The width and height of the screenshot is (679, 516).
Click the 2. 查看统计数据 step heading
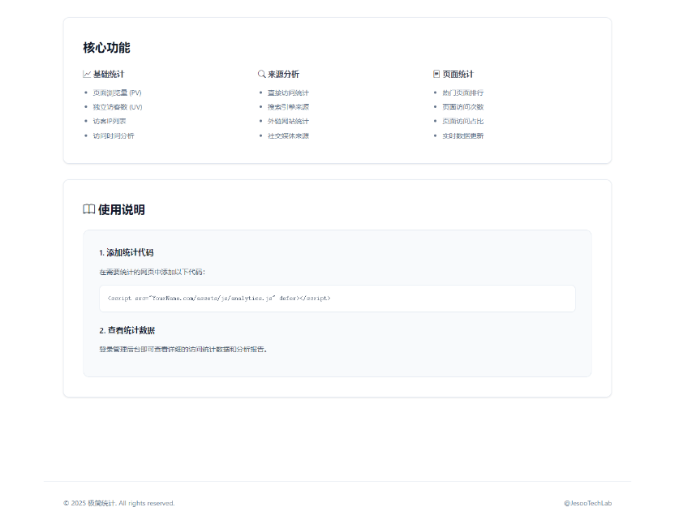pos(127,330)
